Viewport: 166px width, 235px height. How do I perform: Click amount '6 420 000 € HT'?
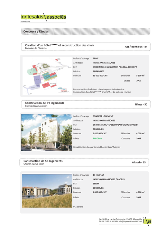click(100, 133)
